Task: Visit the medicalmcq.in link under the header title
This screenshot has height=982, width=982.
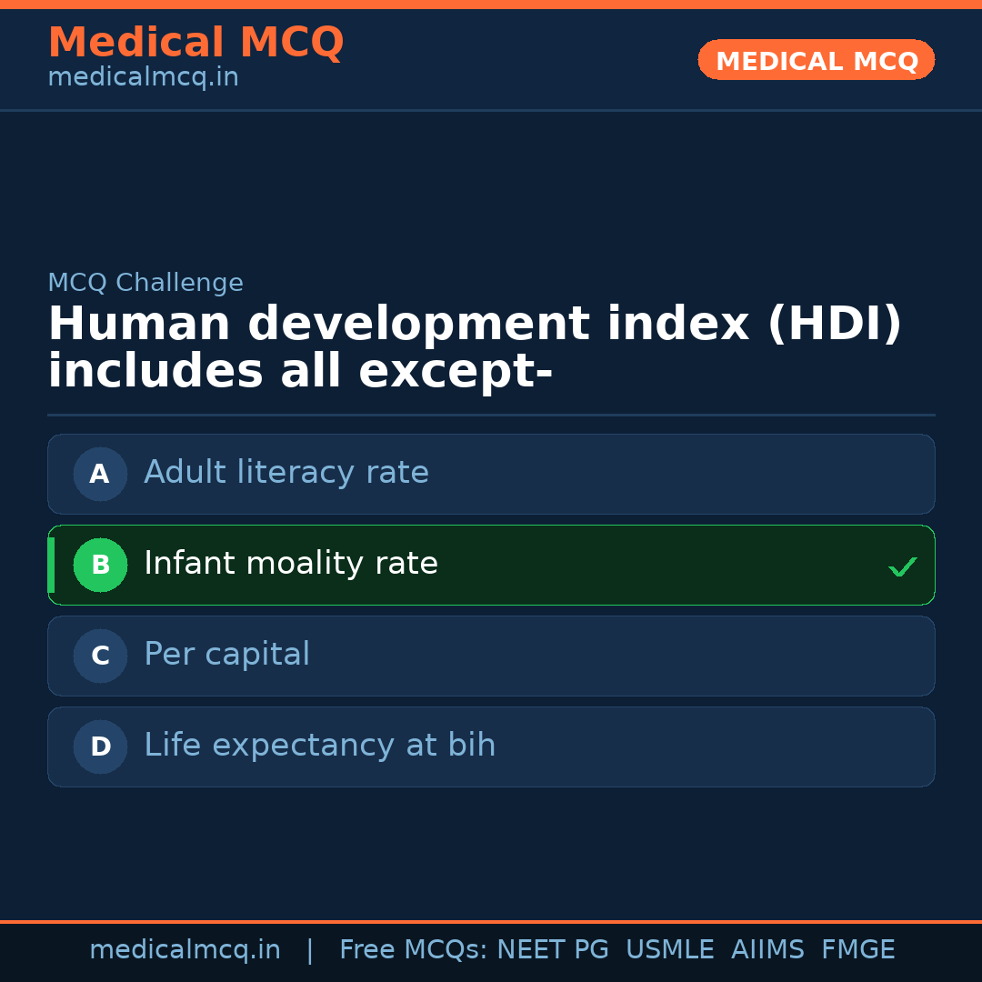Action: click(x=143, y=78)
